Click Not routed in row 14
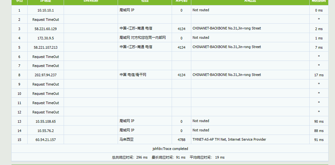Viewport: 335px width, 165px height. point(201,130)
